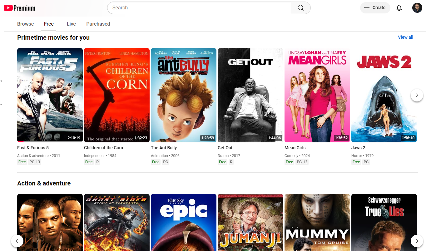
Task: Open the Purchased tab
Action: [x=98, y=24]
